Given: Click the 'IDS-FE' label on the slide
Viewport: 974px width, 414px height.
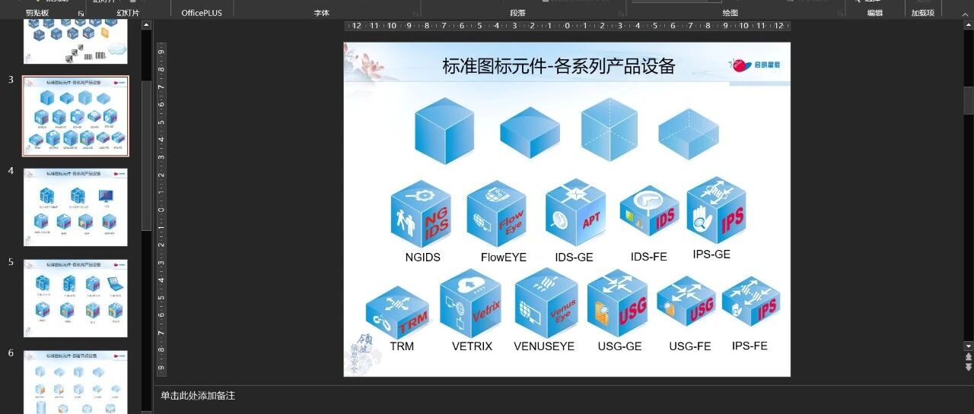Looking at the screenshot, I should (x=648, y=257).
